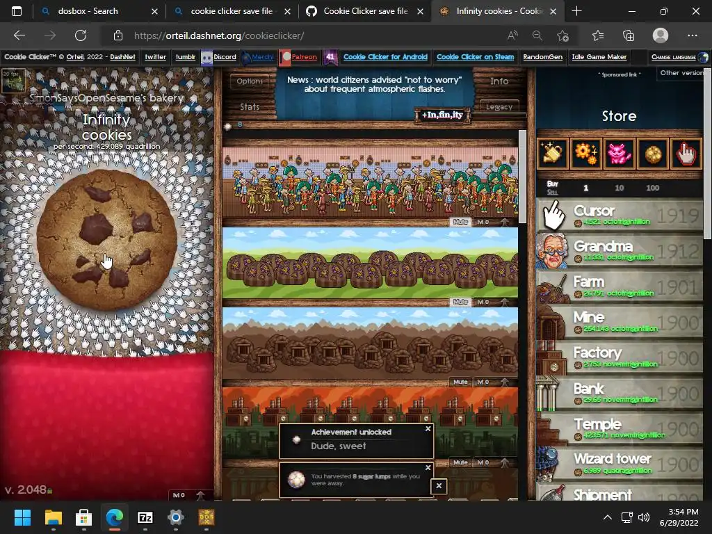Image resolution: width=712 pixels, height=534 pixels.
Task: Open Edge settings and more menu
Action: 692,35
